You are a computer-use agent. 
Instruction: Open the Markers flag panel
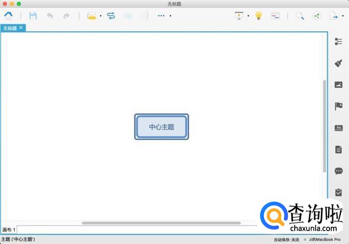point(339,106)
